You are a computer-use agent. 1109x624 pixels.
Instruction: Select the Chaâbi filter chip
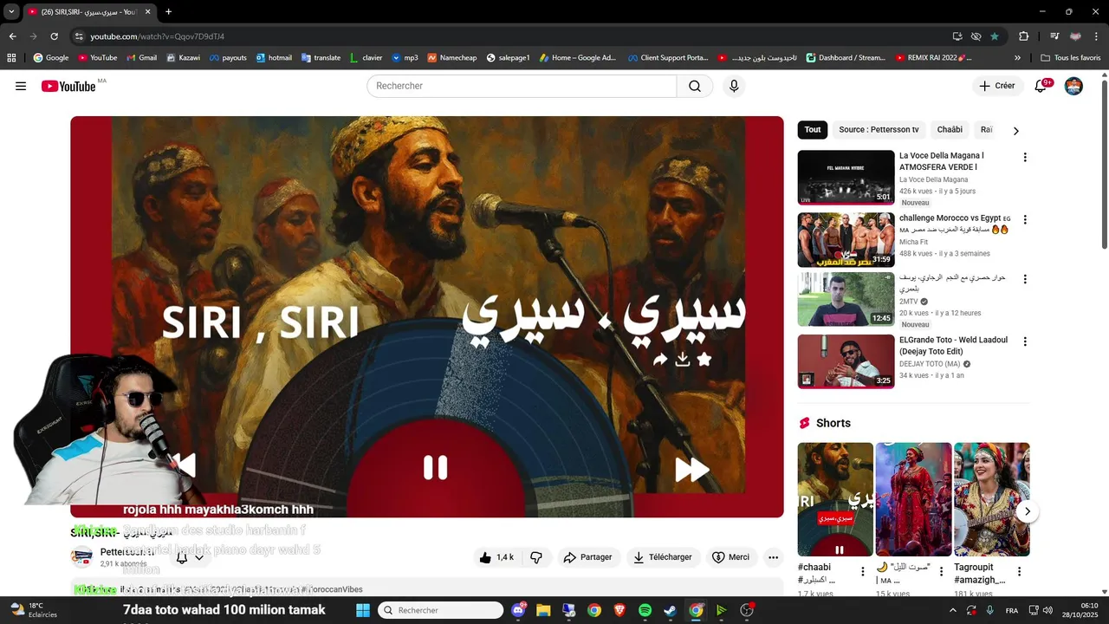(950, 130)
